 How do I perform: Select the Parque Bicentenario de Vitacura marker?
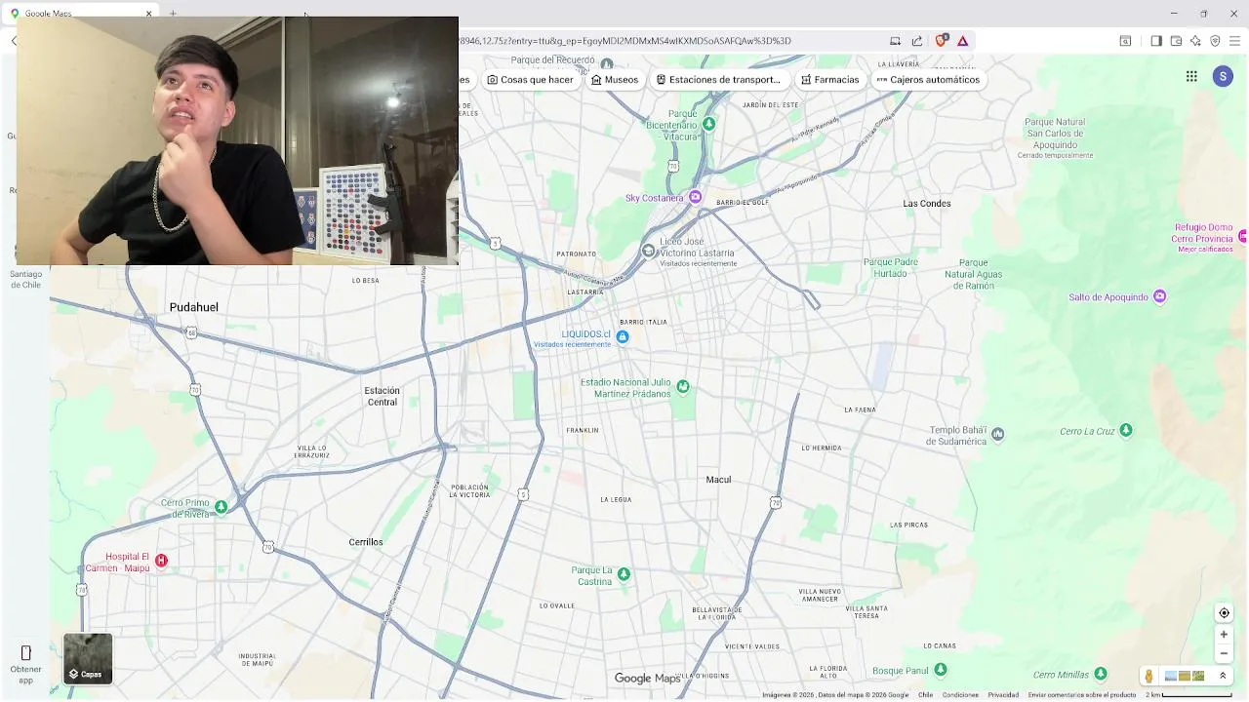click(709, 124)
